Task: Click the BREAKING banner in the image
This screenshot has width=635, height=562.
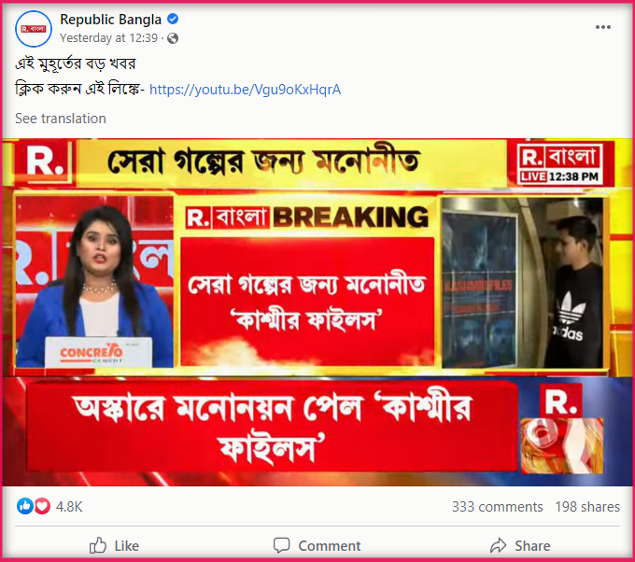Action: (x=307, y=218)
